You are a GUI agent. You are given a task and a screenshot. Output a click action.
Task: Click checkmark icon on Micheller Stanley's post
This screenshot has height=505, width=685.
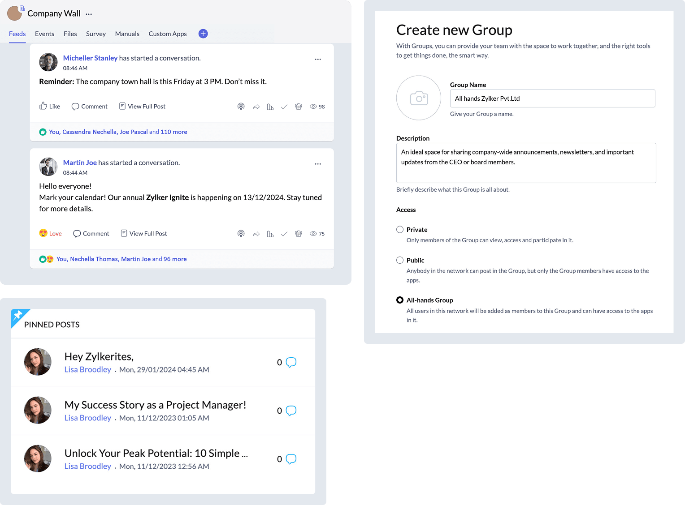[x=284, y=107]
